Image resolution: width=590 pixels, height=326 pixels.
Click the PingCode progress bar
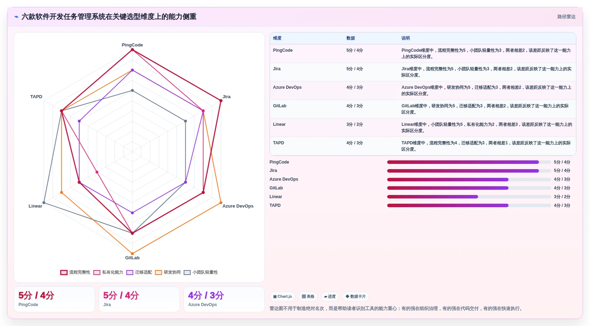click(x=469, y=162)
